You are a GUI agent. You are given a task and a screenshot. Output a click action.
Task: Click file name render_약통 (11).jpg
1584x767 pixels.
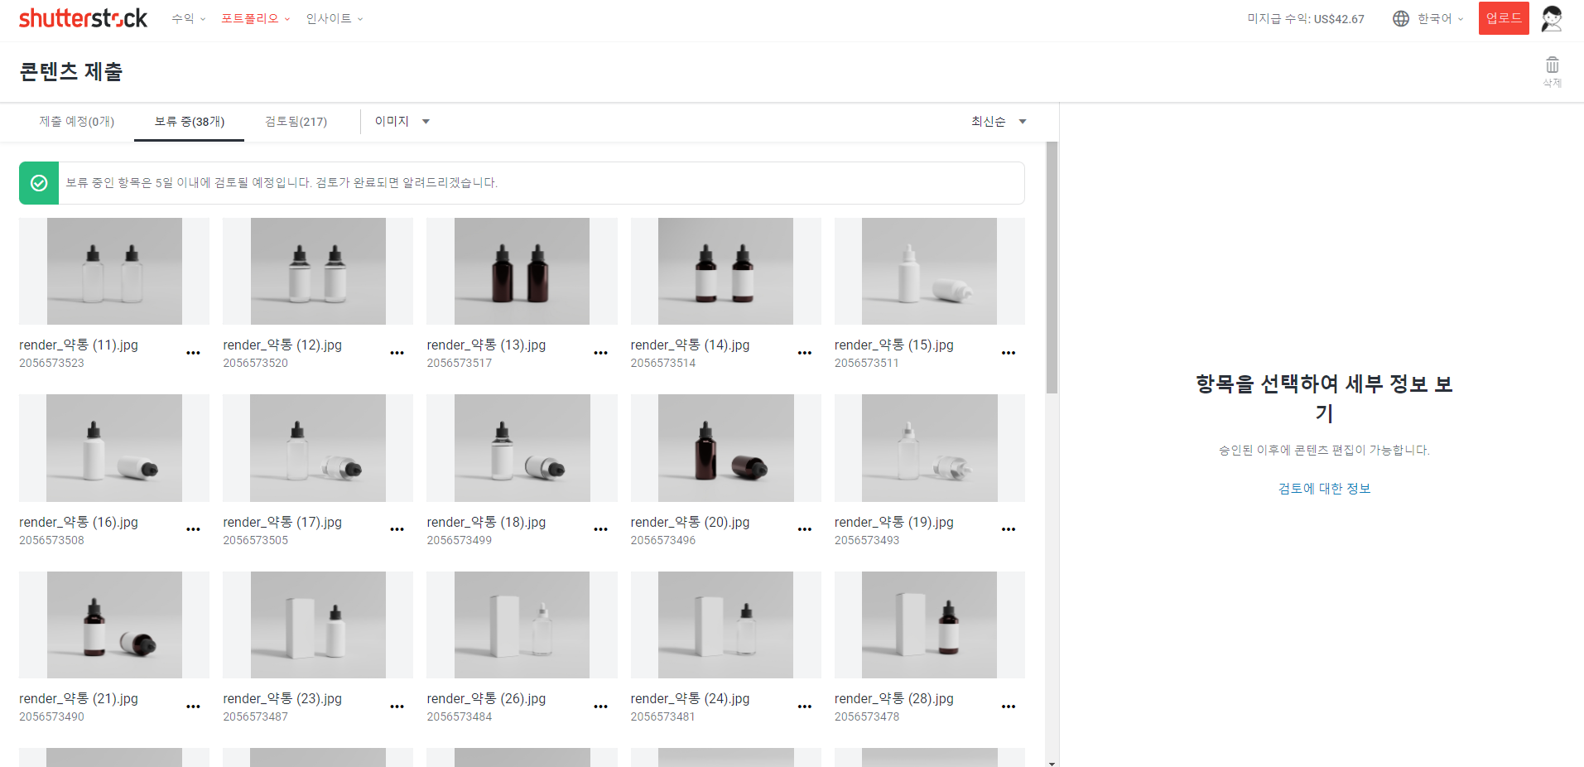click(79, 345)
